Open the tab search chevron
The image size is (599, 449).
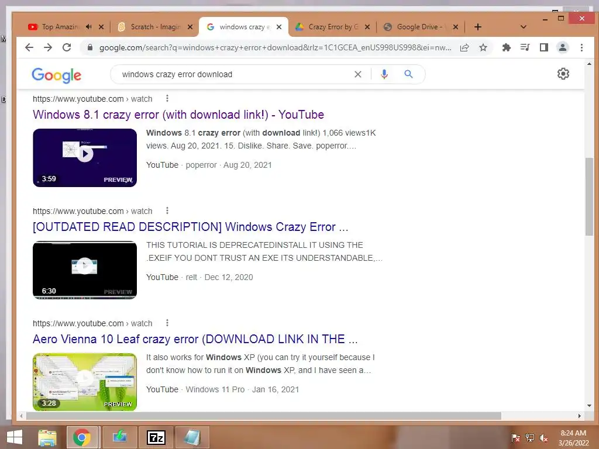524,27
